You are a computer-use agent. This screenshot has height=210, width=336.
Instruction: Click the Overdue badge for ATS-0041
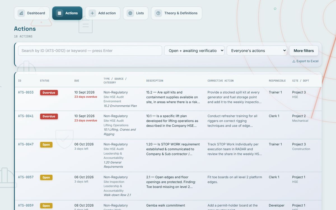tap(49, 116)
